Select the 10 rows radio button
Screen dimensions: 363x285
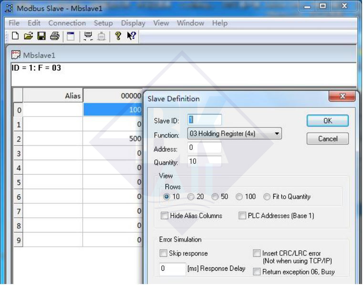coord(166,197)
